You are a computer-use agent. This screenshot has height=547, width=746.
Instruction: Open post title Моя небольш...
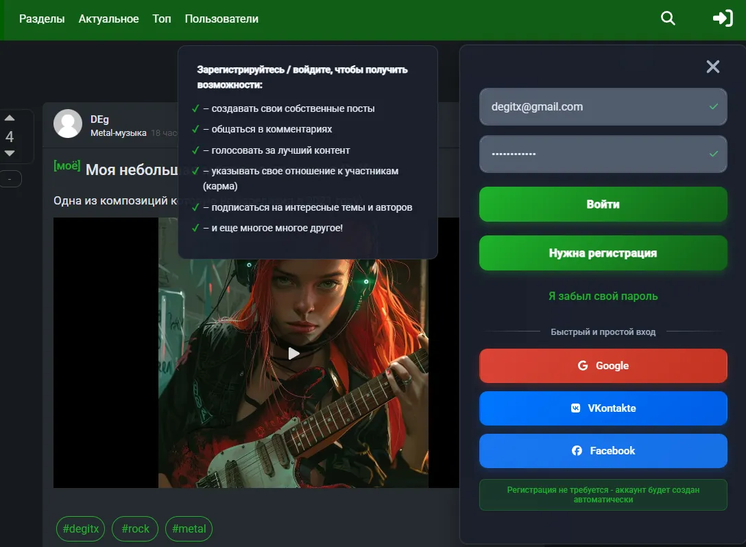132,170
